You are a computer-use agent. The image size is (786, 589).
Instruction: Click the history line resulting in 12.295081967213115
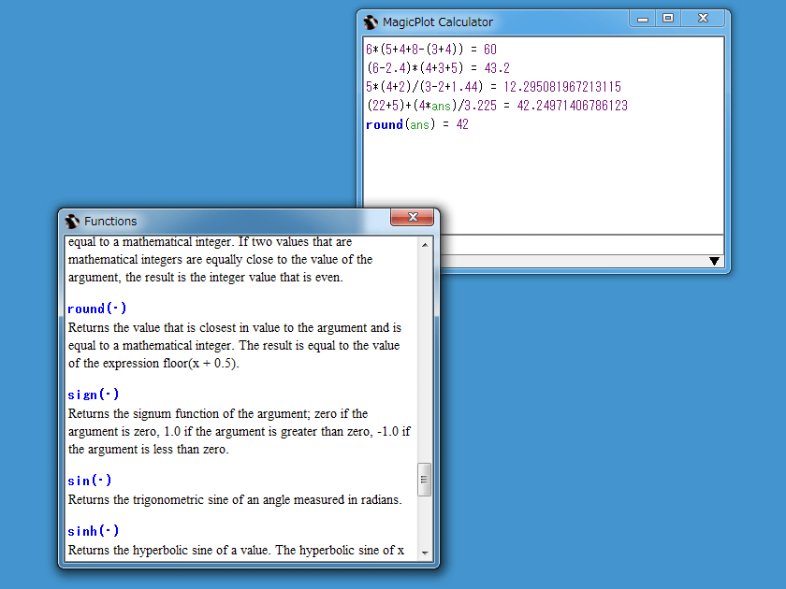pyautogui.click(x=493, y=87)
